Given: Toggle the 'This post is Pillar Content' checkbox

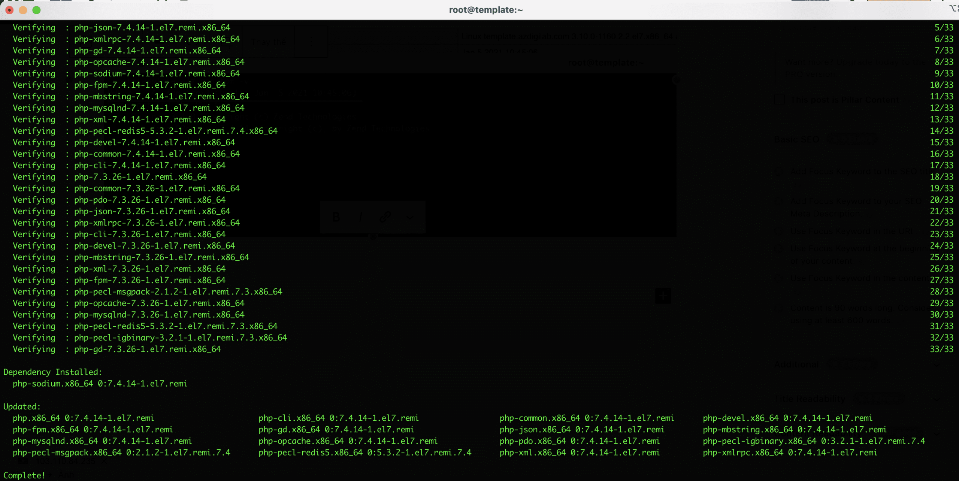Looking at the screenshot, I should click(780, 100).
